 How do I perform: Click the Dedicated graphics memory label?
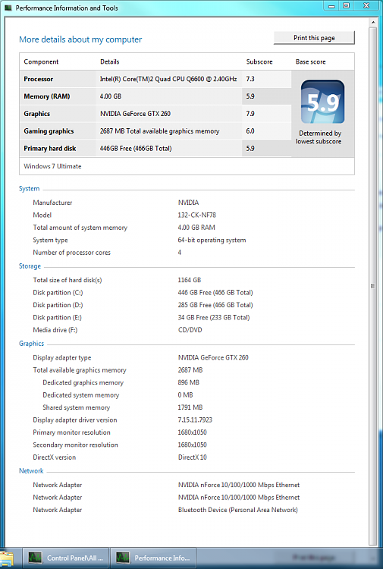click(83, 382)
